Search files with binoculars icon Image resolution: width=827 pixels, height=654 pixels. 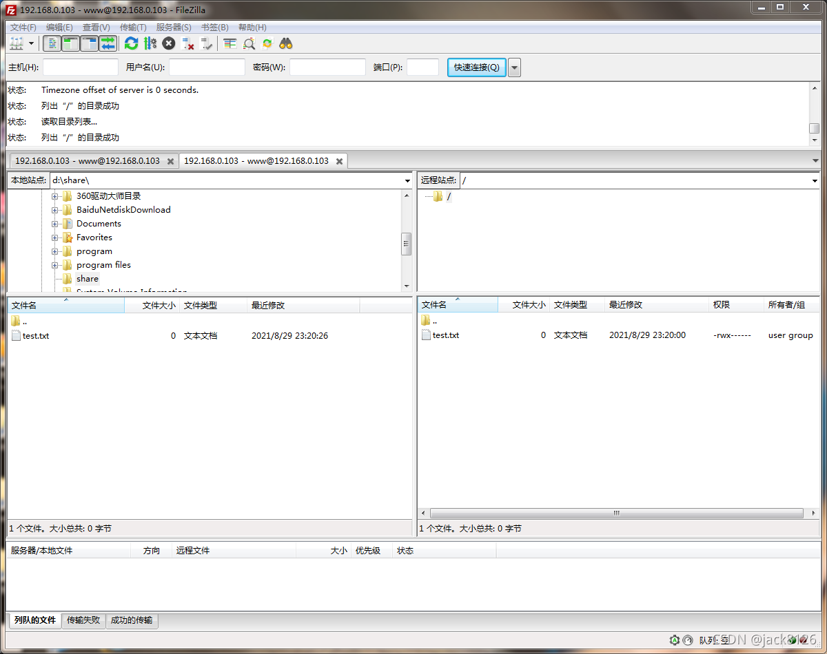pos(286,43)
